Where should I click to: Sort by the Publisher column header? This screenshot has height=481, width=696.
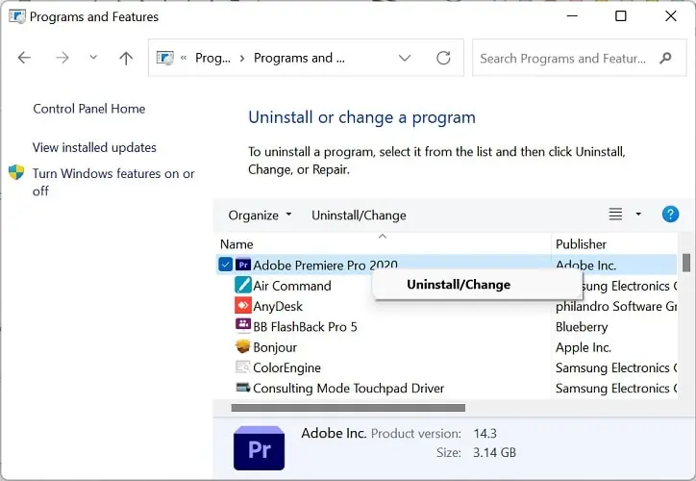pos(581,244)
